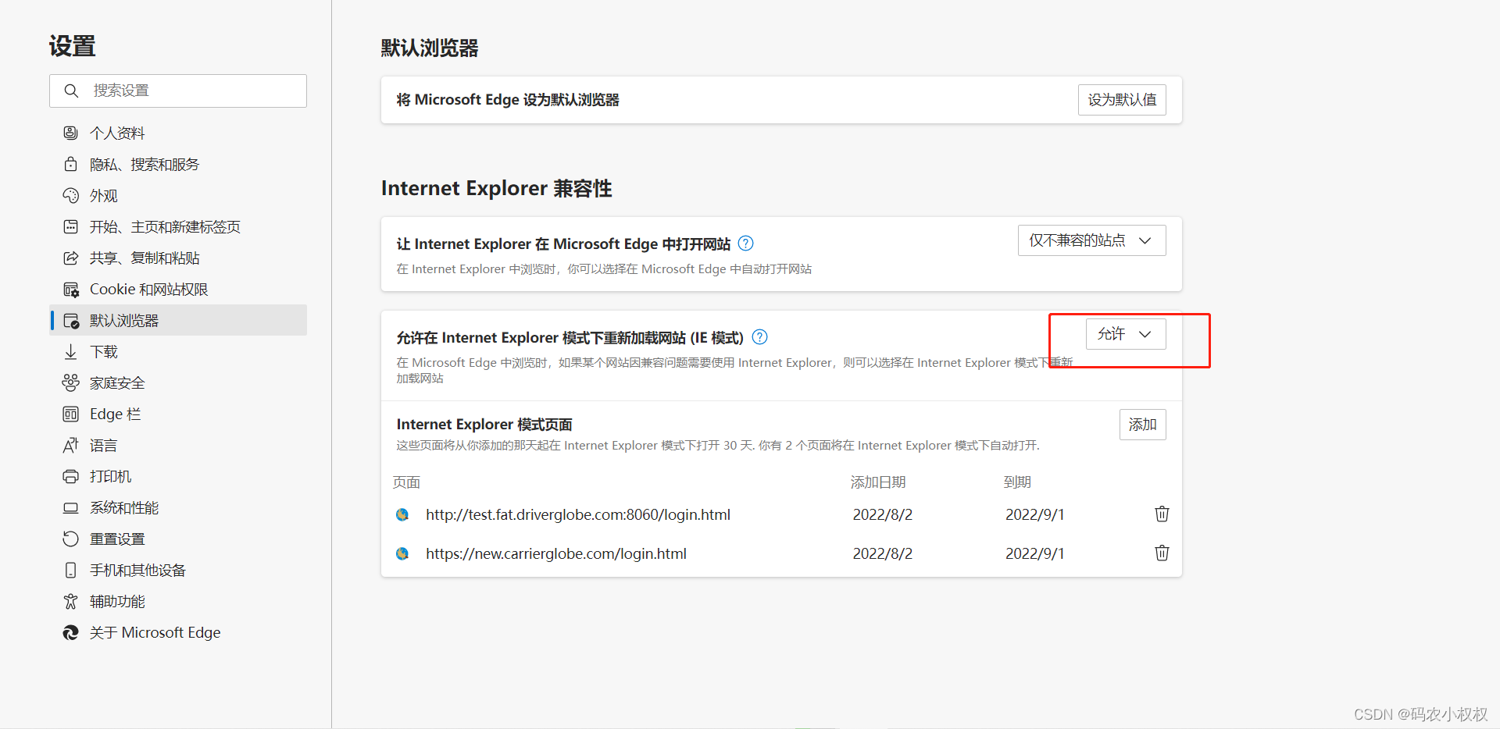The width and height of the screenshot is (1500, 729).
Task: Click the family icon beside 家庭安全
Action: tap(70, 382)
